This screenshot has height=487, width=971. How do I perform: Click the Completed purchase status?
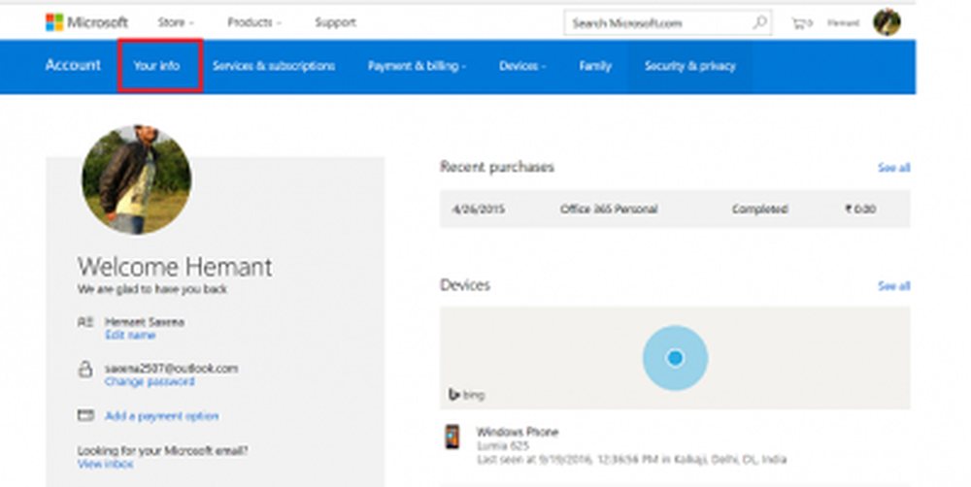pos(760,210)
